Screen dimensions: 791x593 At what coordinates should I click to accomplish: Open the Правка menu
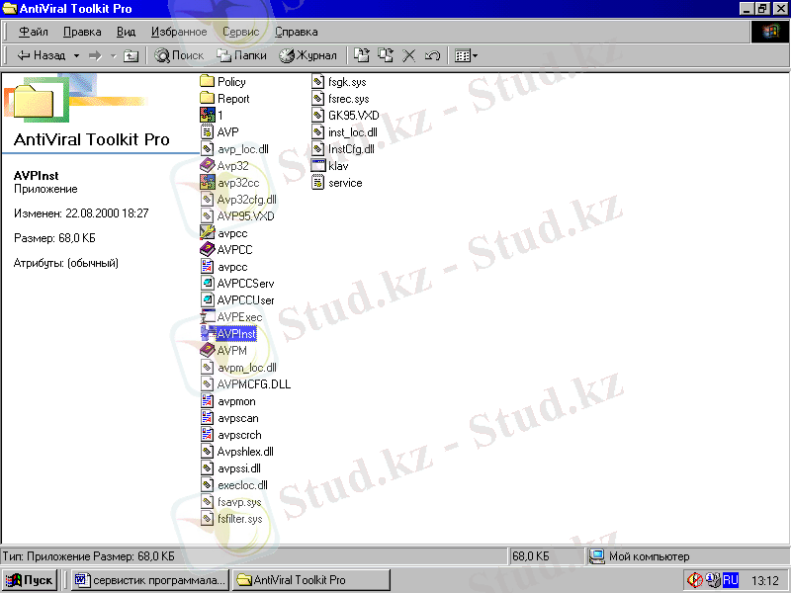click(x=82, y=32)
